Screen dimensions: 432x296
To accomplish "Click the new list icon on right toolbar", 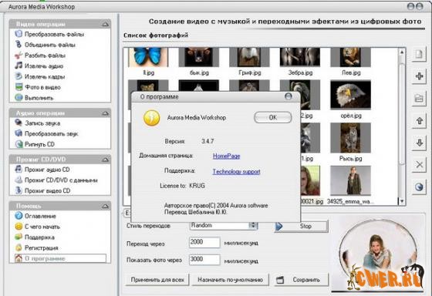I will (419, 54).
